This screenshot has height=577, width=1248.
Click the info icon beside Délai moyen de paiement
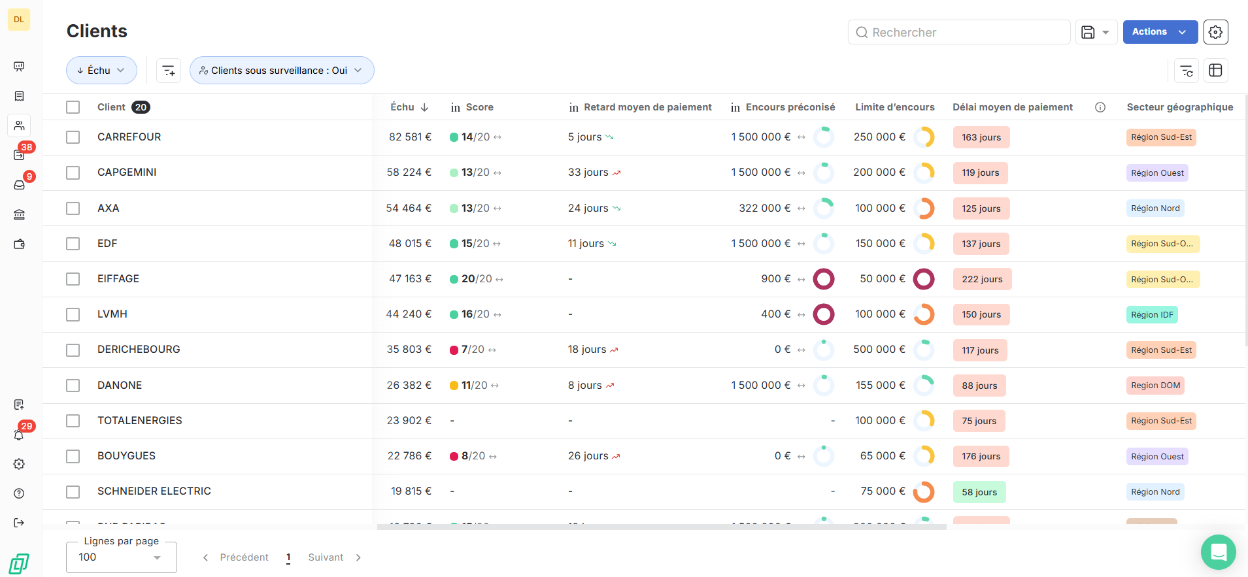1100,107
